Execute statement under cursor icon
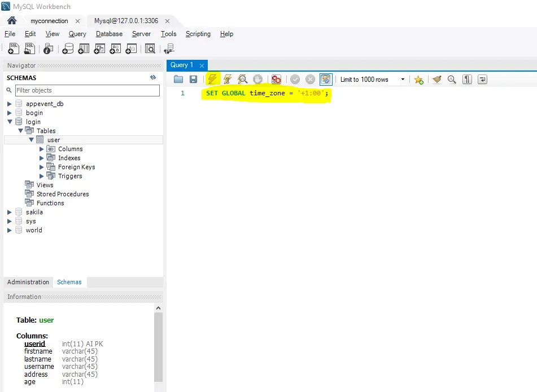Viewport: 537px width, 392px height. [228, 80]
